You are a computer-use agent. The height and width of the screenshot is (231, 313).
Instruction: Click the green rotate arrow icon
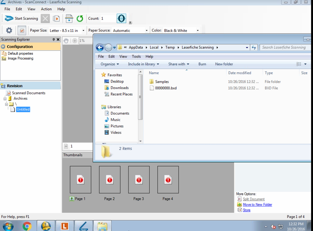[80, 19]
